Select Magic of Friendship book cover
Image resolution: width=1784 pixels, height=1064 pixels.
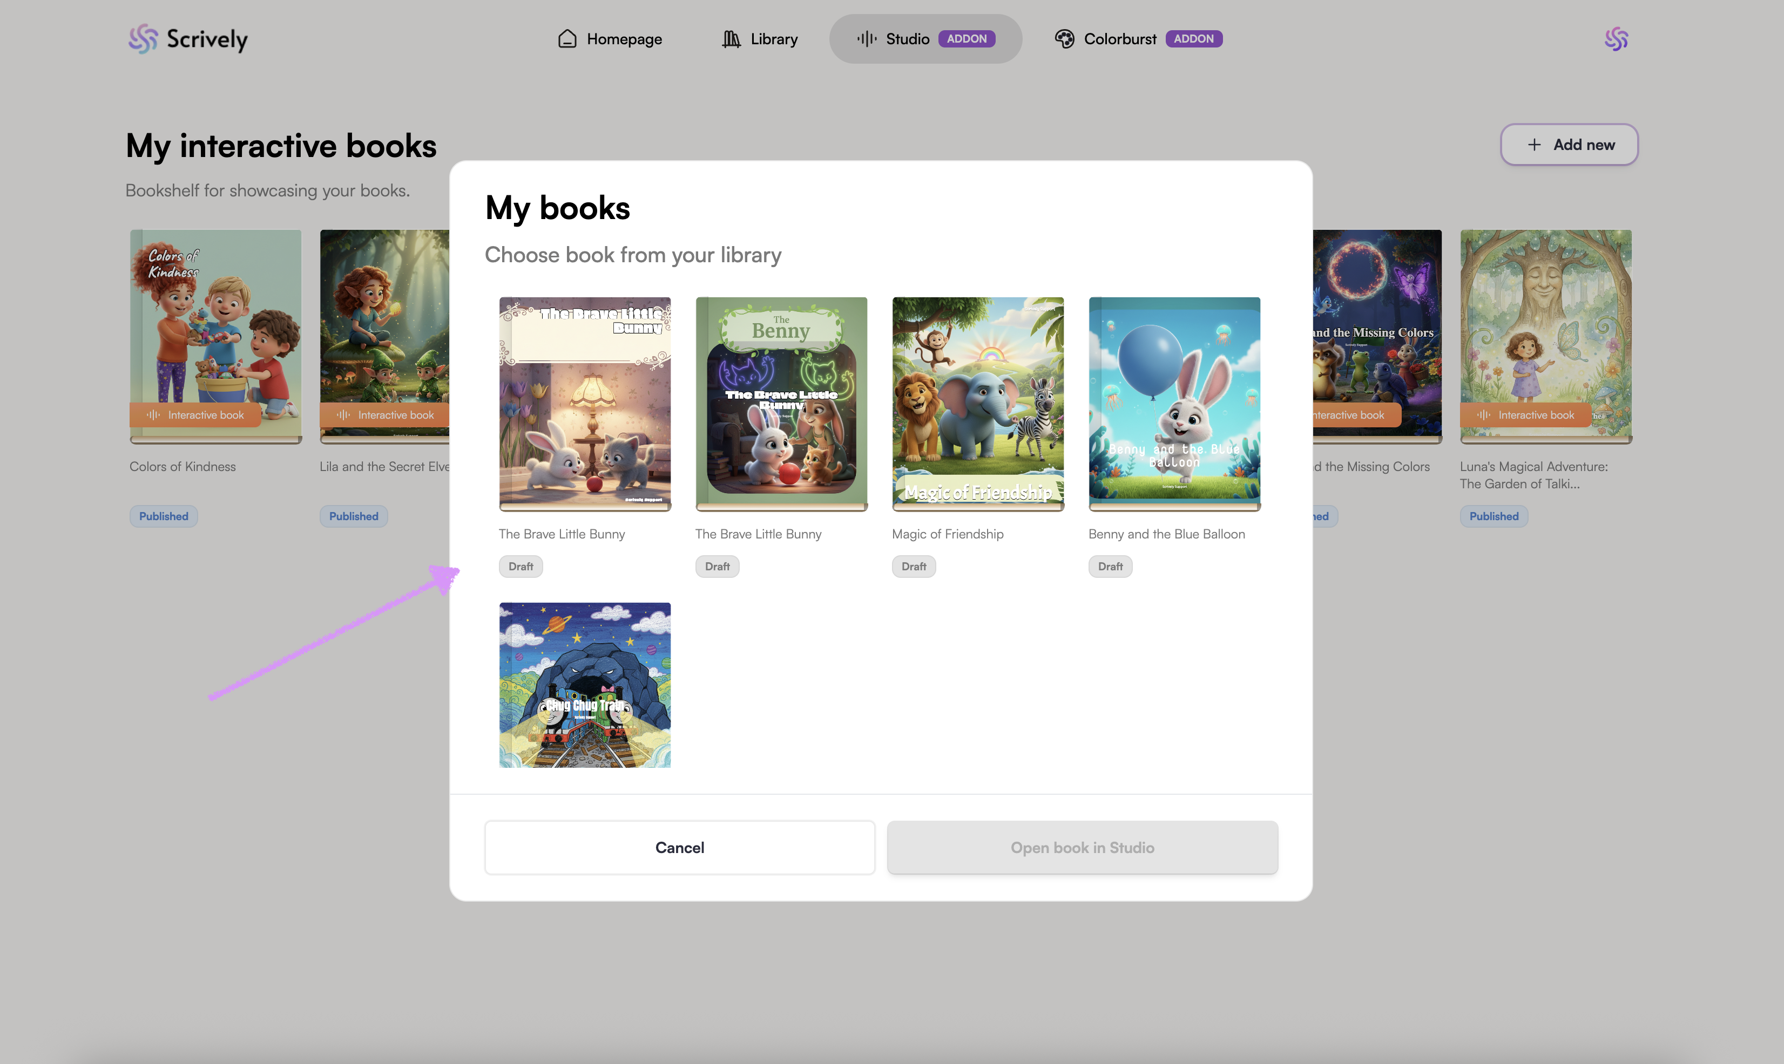pos(978,401)
